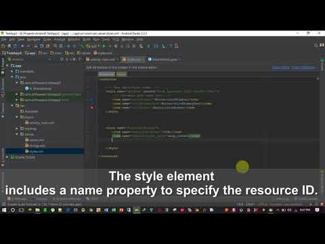The image size is (325, 244).
Task: Collapse the values folder node
Action: pos(17,134)
